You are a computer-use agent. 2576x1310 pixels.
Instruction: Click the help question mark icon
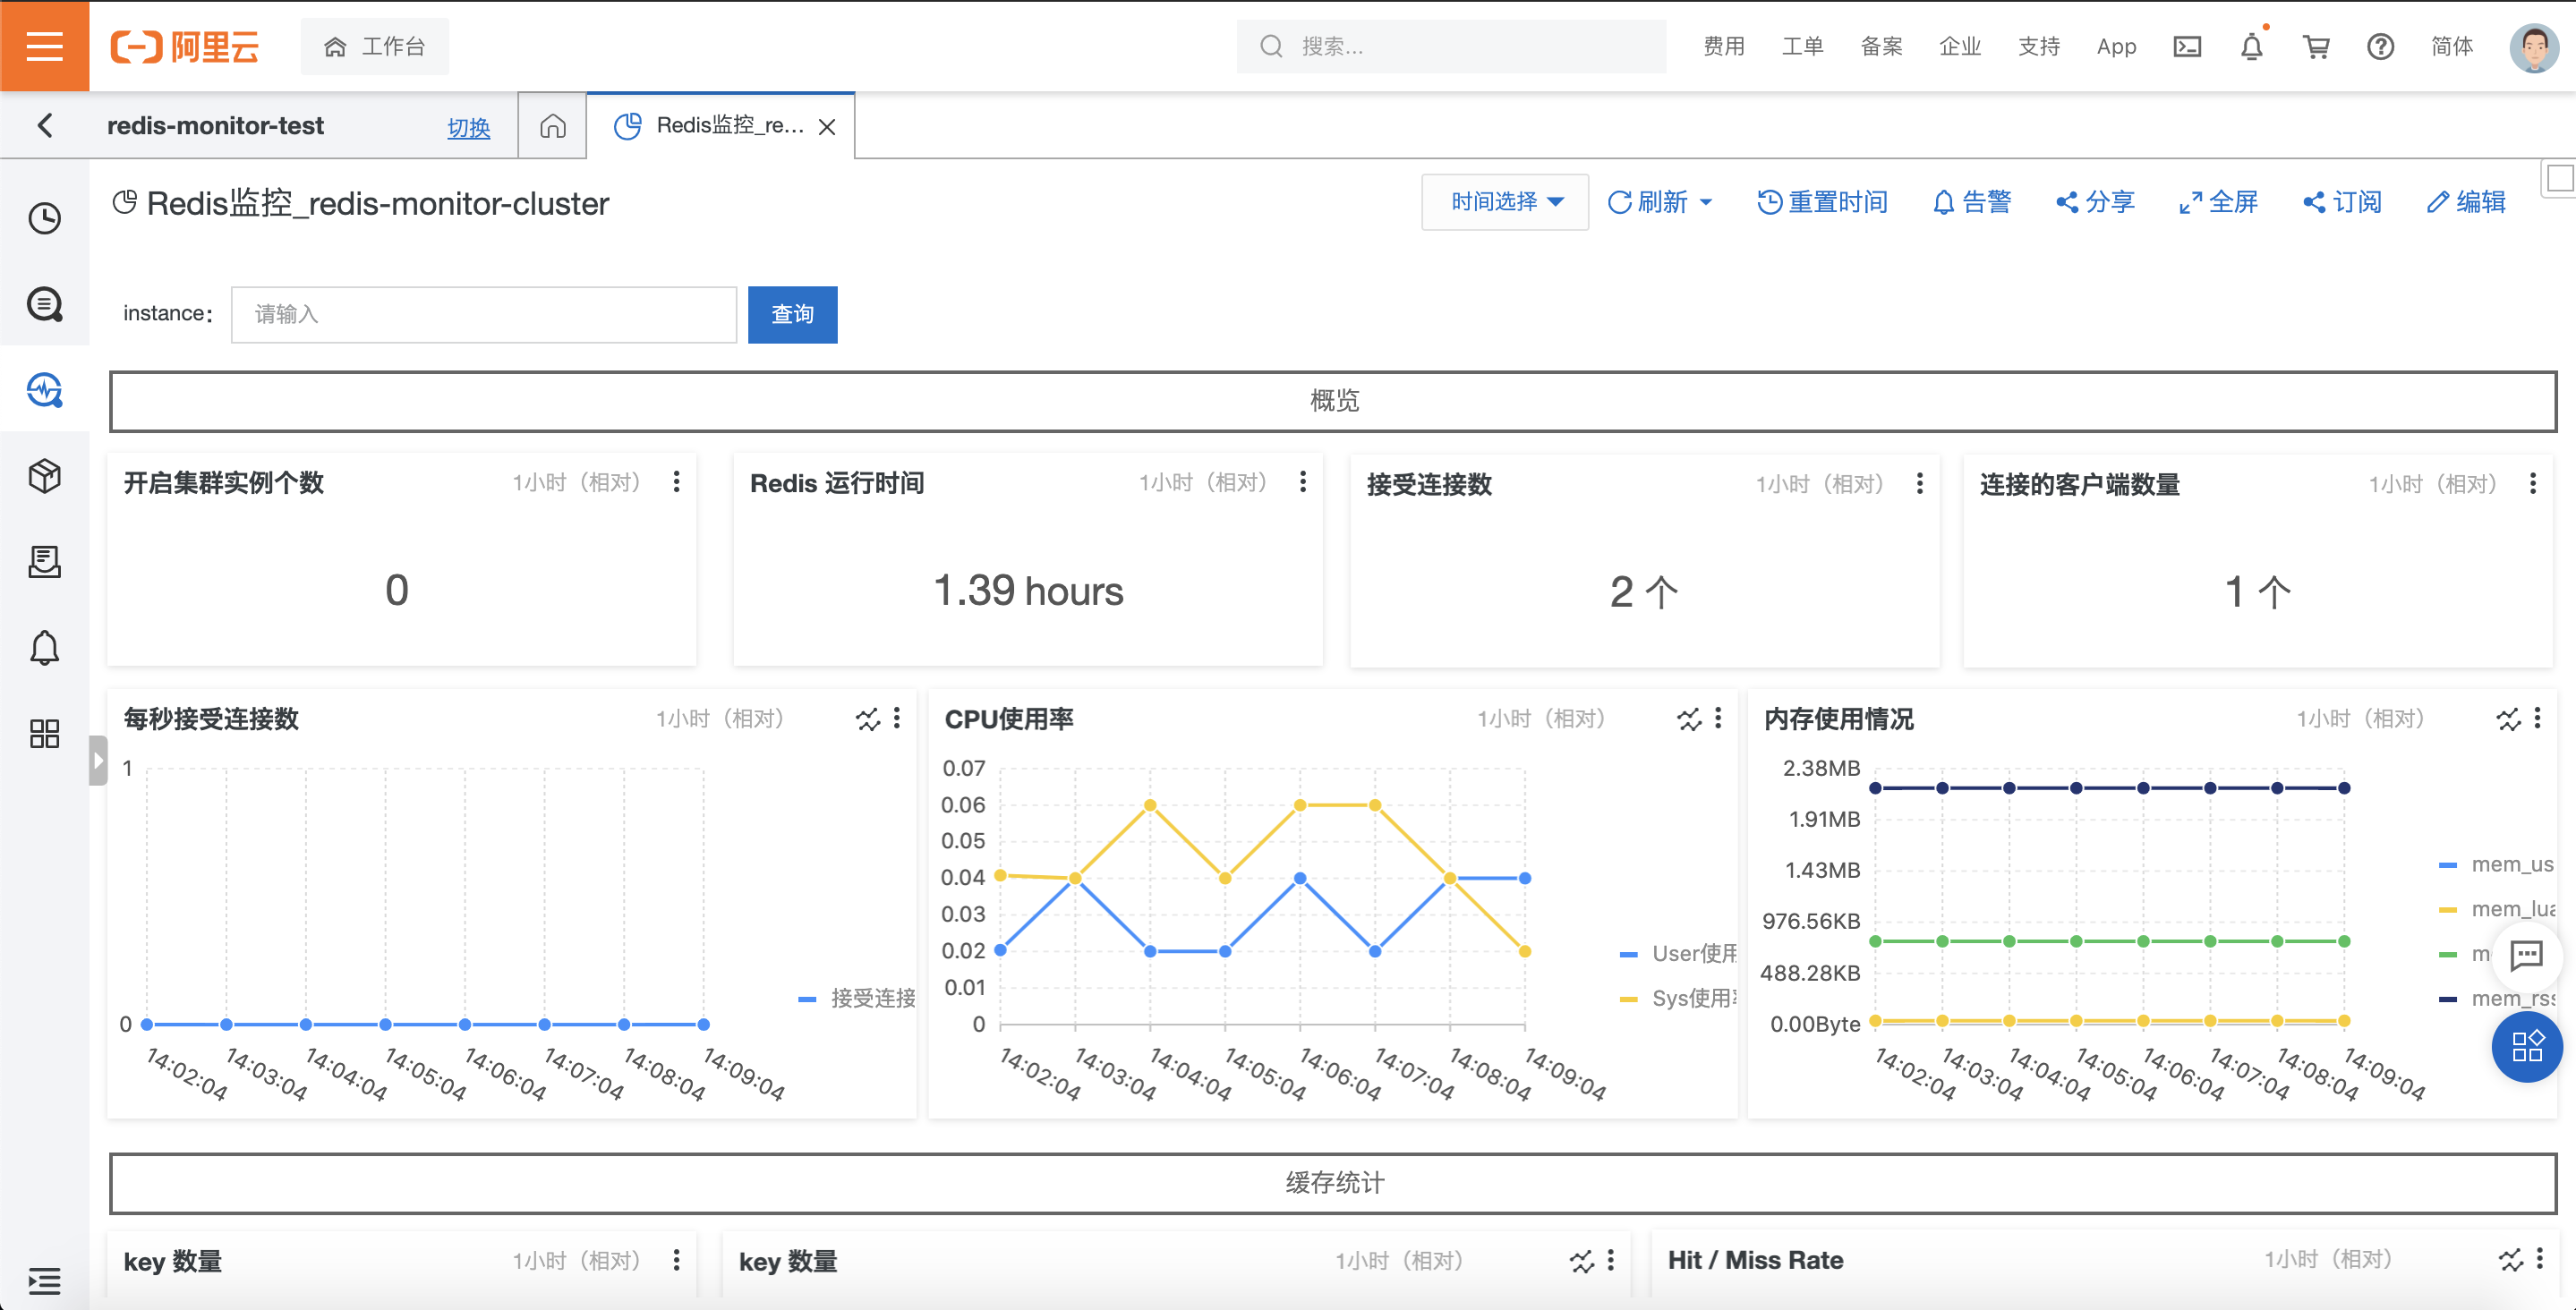[x=2380, y=46]
